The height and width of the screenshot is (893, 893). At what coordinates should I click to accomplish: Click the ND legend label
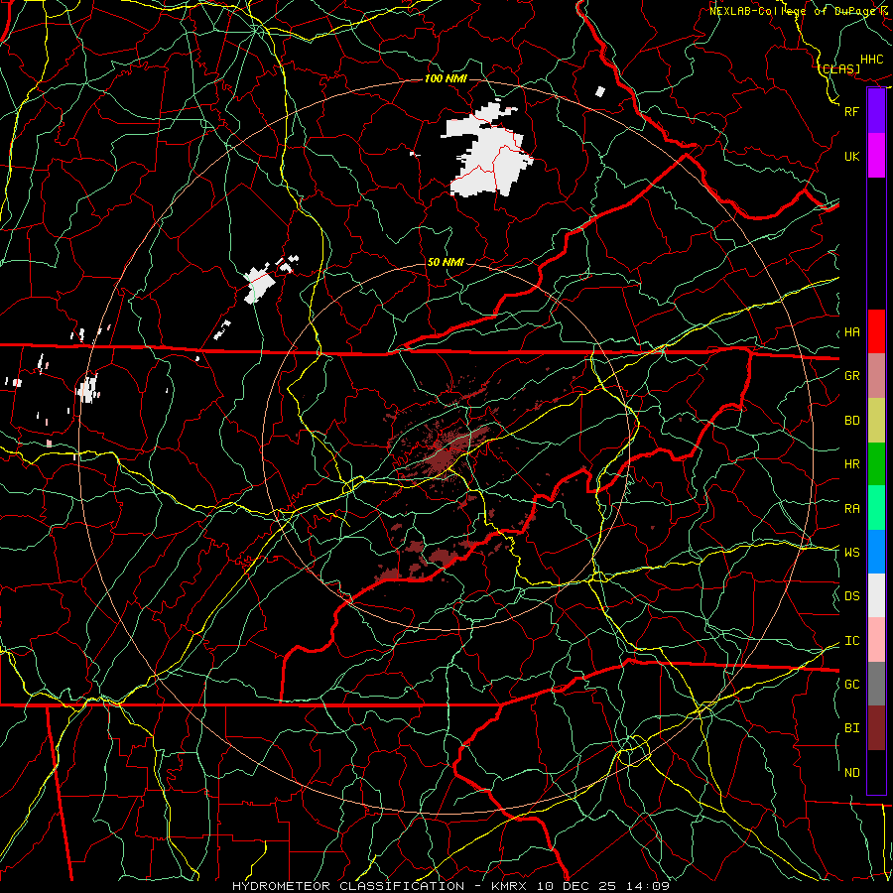click(851, 773)
